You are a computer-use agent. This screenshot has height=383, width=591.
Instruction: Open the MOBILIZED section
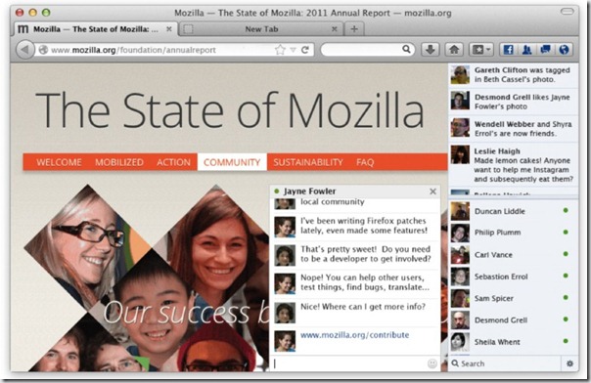(119, 162)
